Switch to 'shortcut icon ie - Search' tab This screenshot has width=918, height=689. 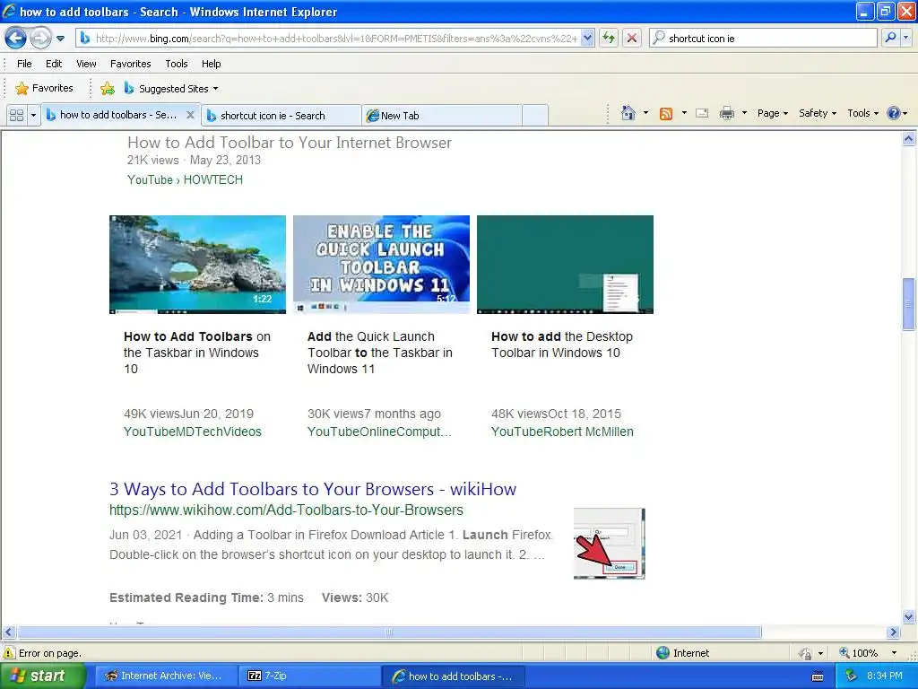coord(281,116)
